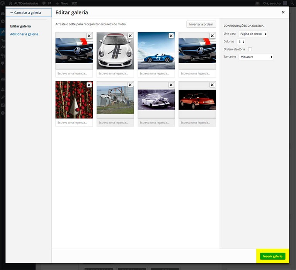Remove the red berries image from gallery

click(x=89, y=85)
